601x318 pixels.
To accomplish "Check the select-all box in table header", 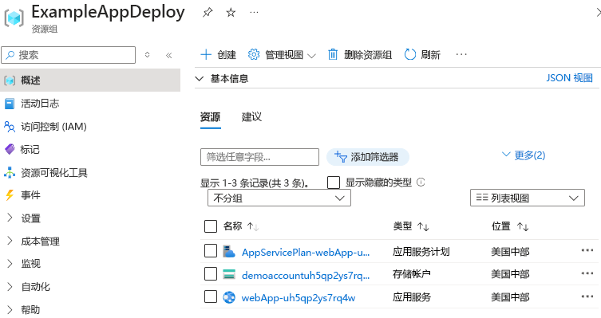I will pyautogui.click(x=211, y=226).
